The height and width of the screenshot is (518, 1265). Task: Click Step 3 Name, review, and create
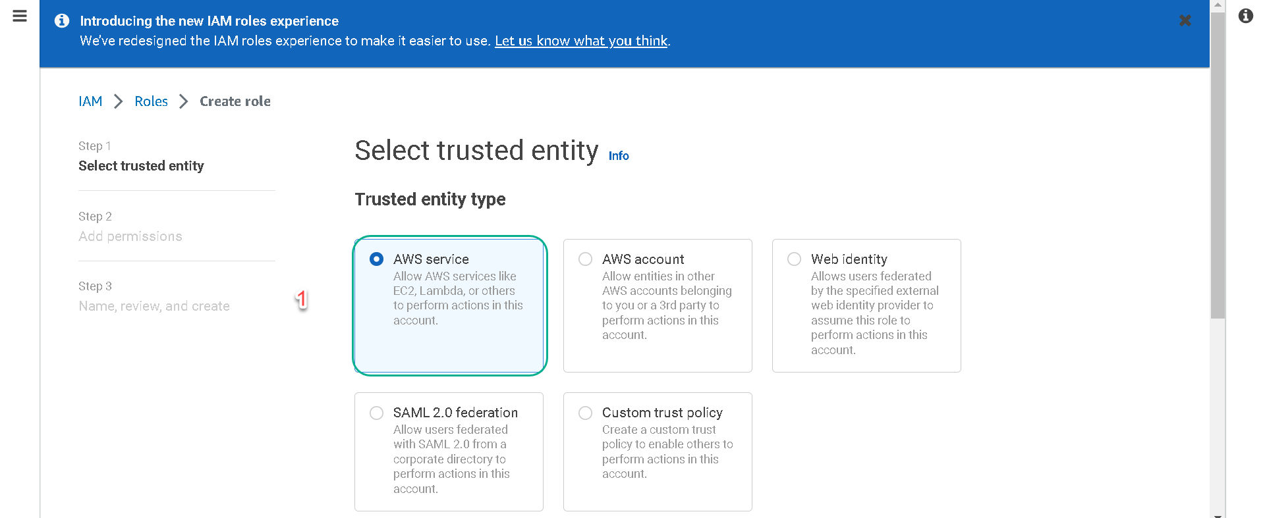154,306
